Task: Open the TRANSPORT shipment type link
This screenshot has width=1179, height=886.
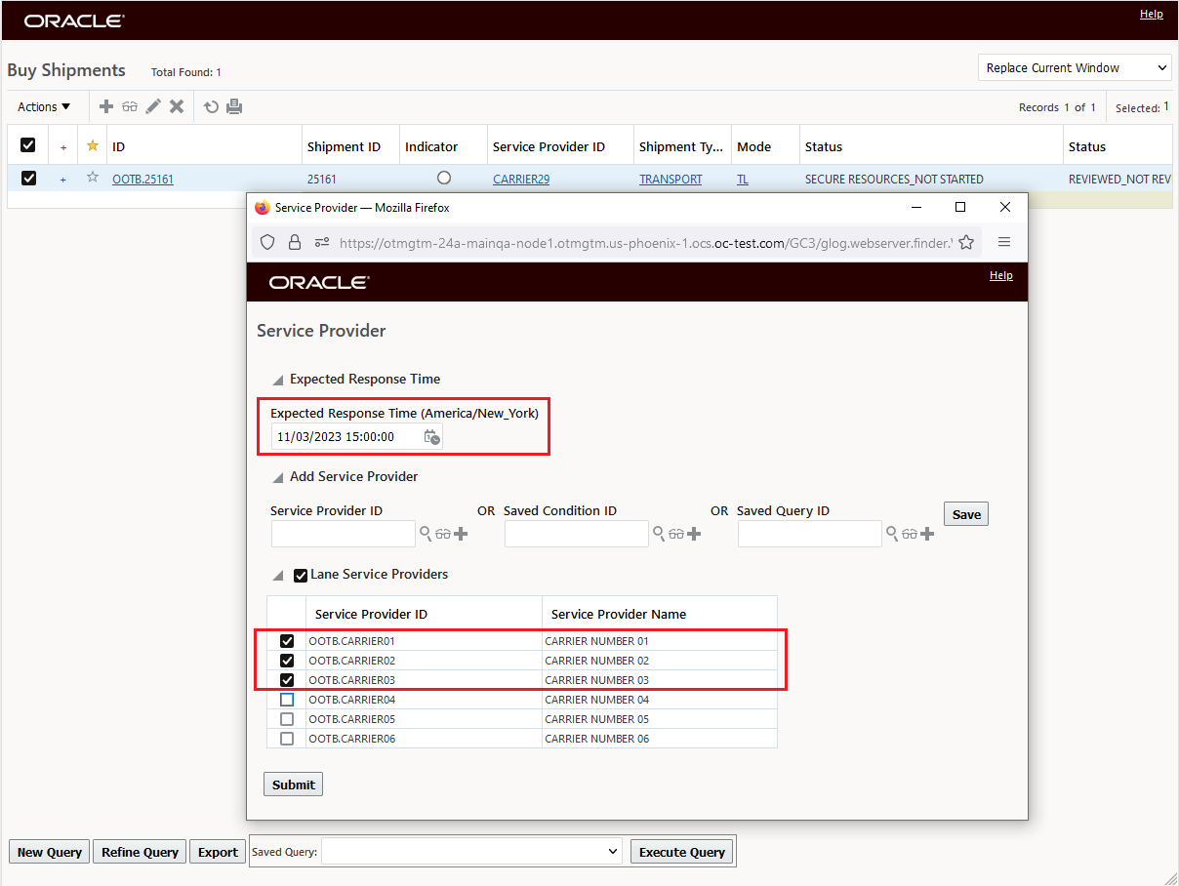Action: (671, 180)
